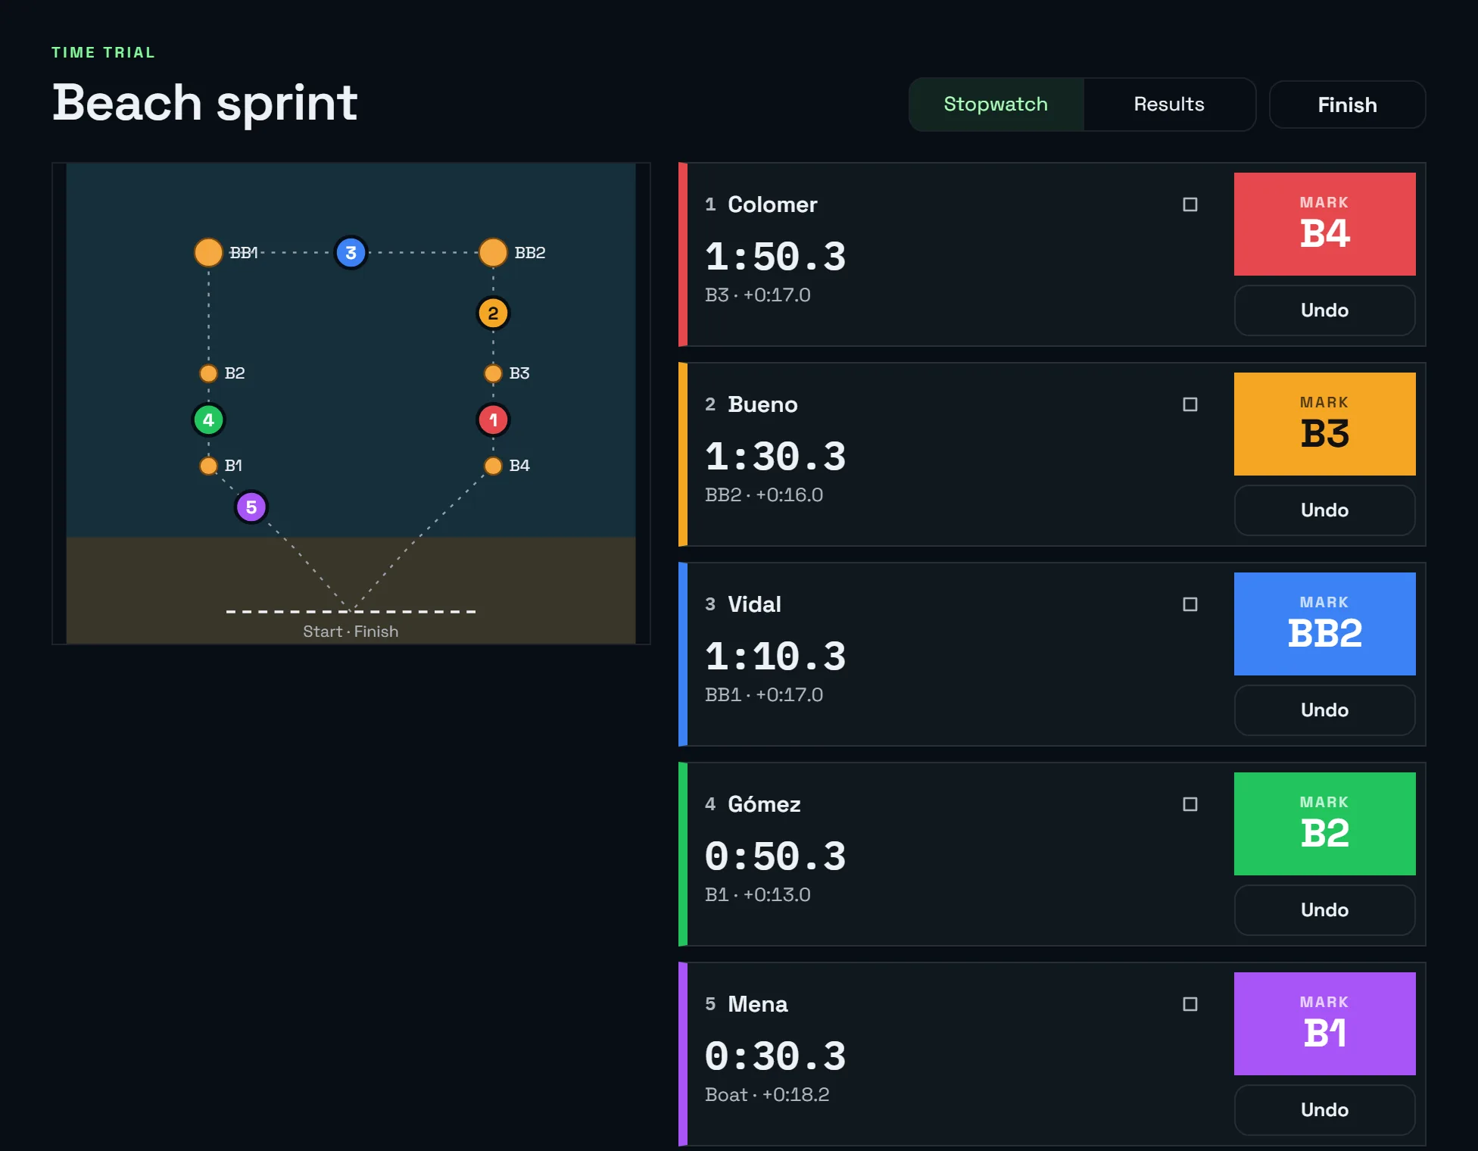Tick the checkbox on Vidal's card

pyautogui.click(x=1190, y=604)
